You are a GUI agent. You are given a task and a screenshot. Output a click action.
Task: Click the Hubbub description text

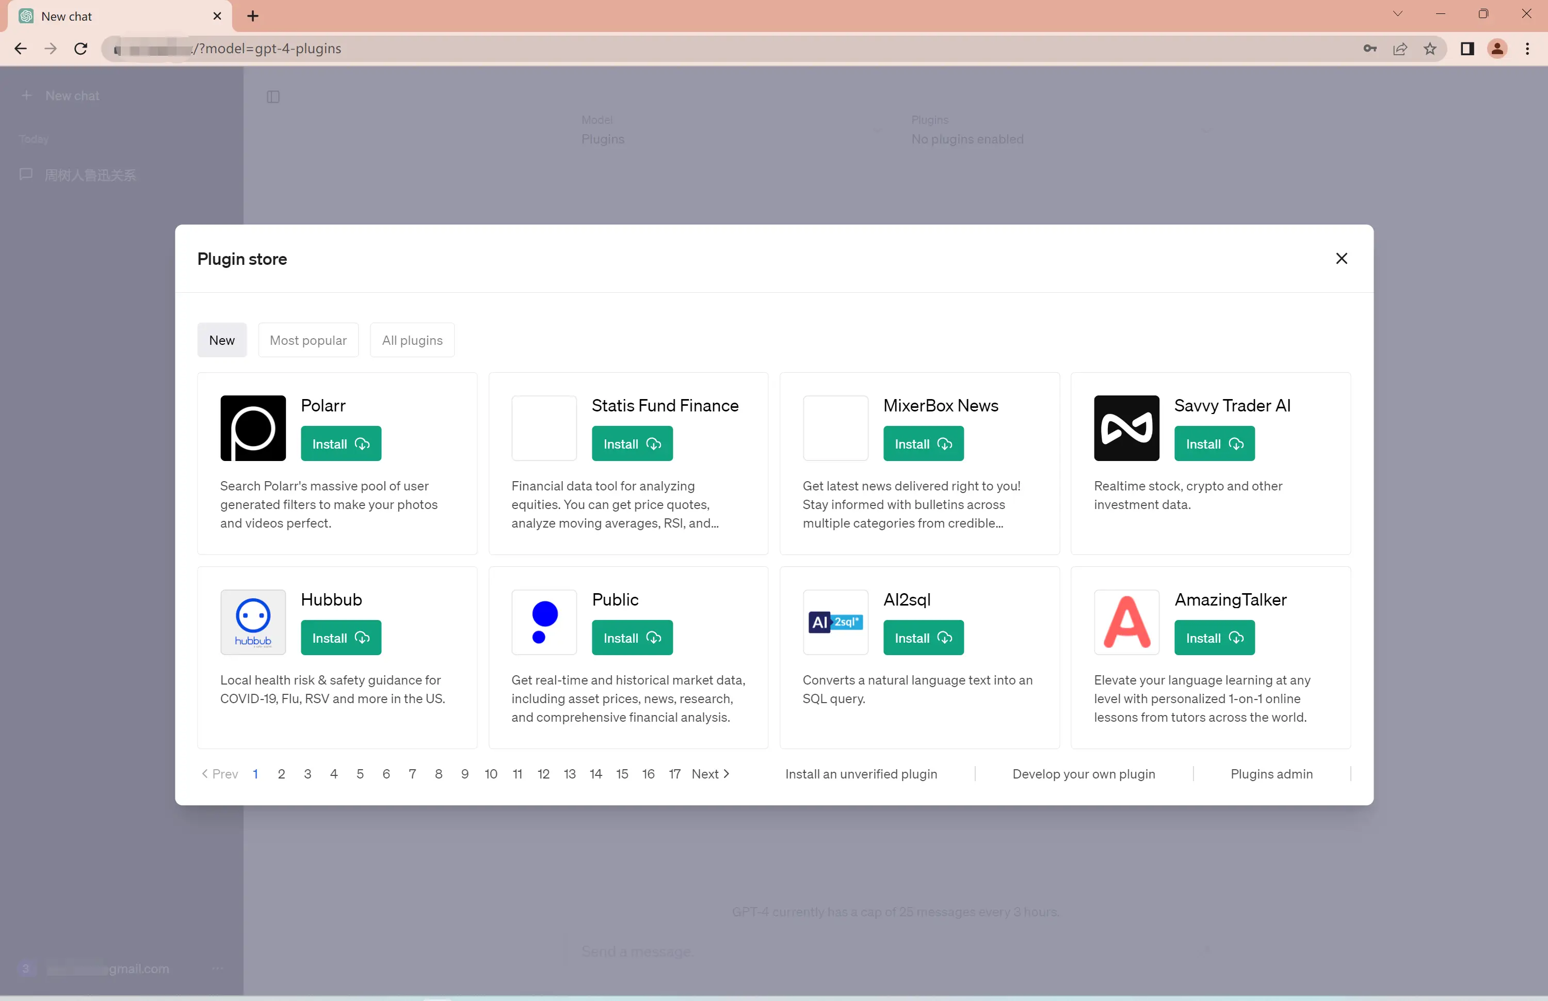pos(332,689)
